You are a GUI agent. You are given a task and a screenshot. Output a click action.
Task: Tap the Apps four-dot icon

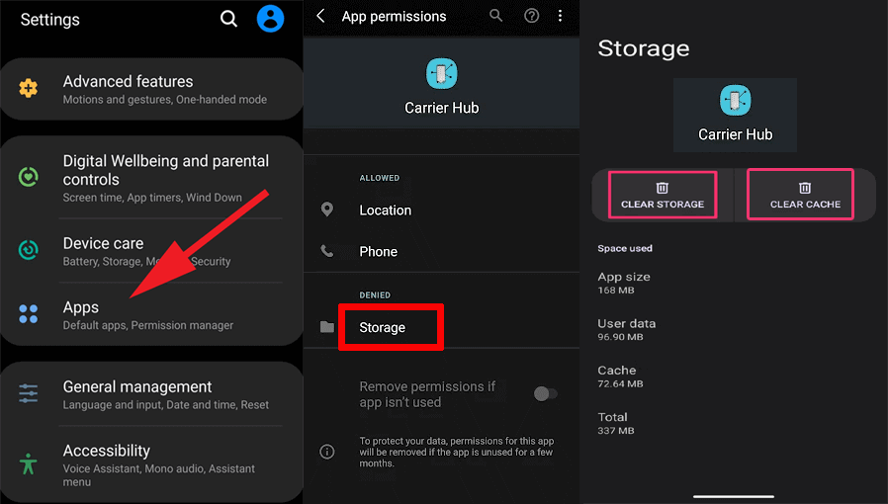[28, 314]
